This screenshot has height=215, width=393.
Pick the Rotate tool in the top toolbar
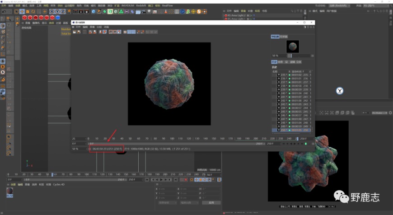(x=33, y=12)
